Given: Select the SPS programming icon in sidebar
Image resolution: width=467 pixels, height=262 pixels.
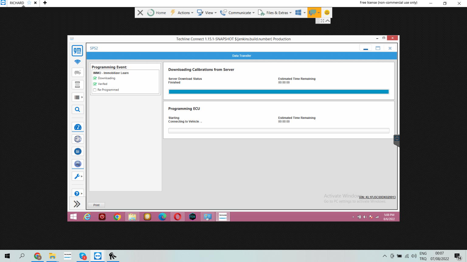Looking at the screenshot, I should tap(78, 164).
